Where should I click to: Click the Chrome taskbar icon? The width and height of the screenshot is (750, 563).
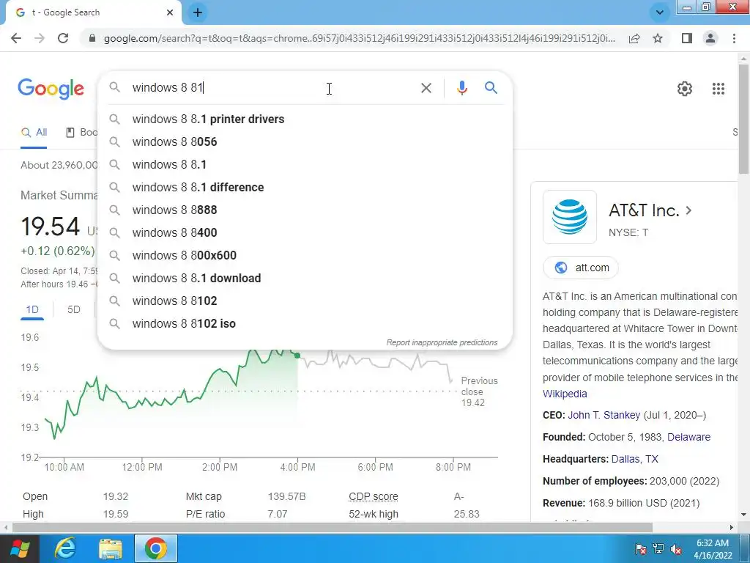tap(156, 548)
